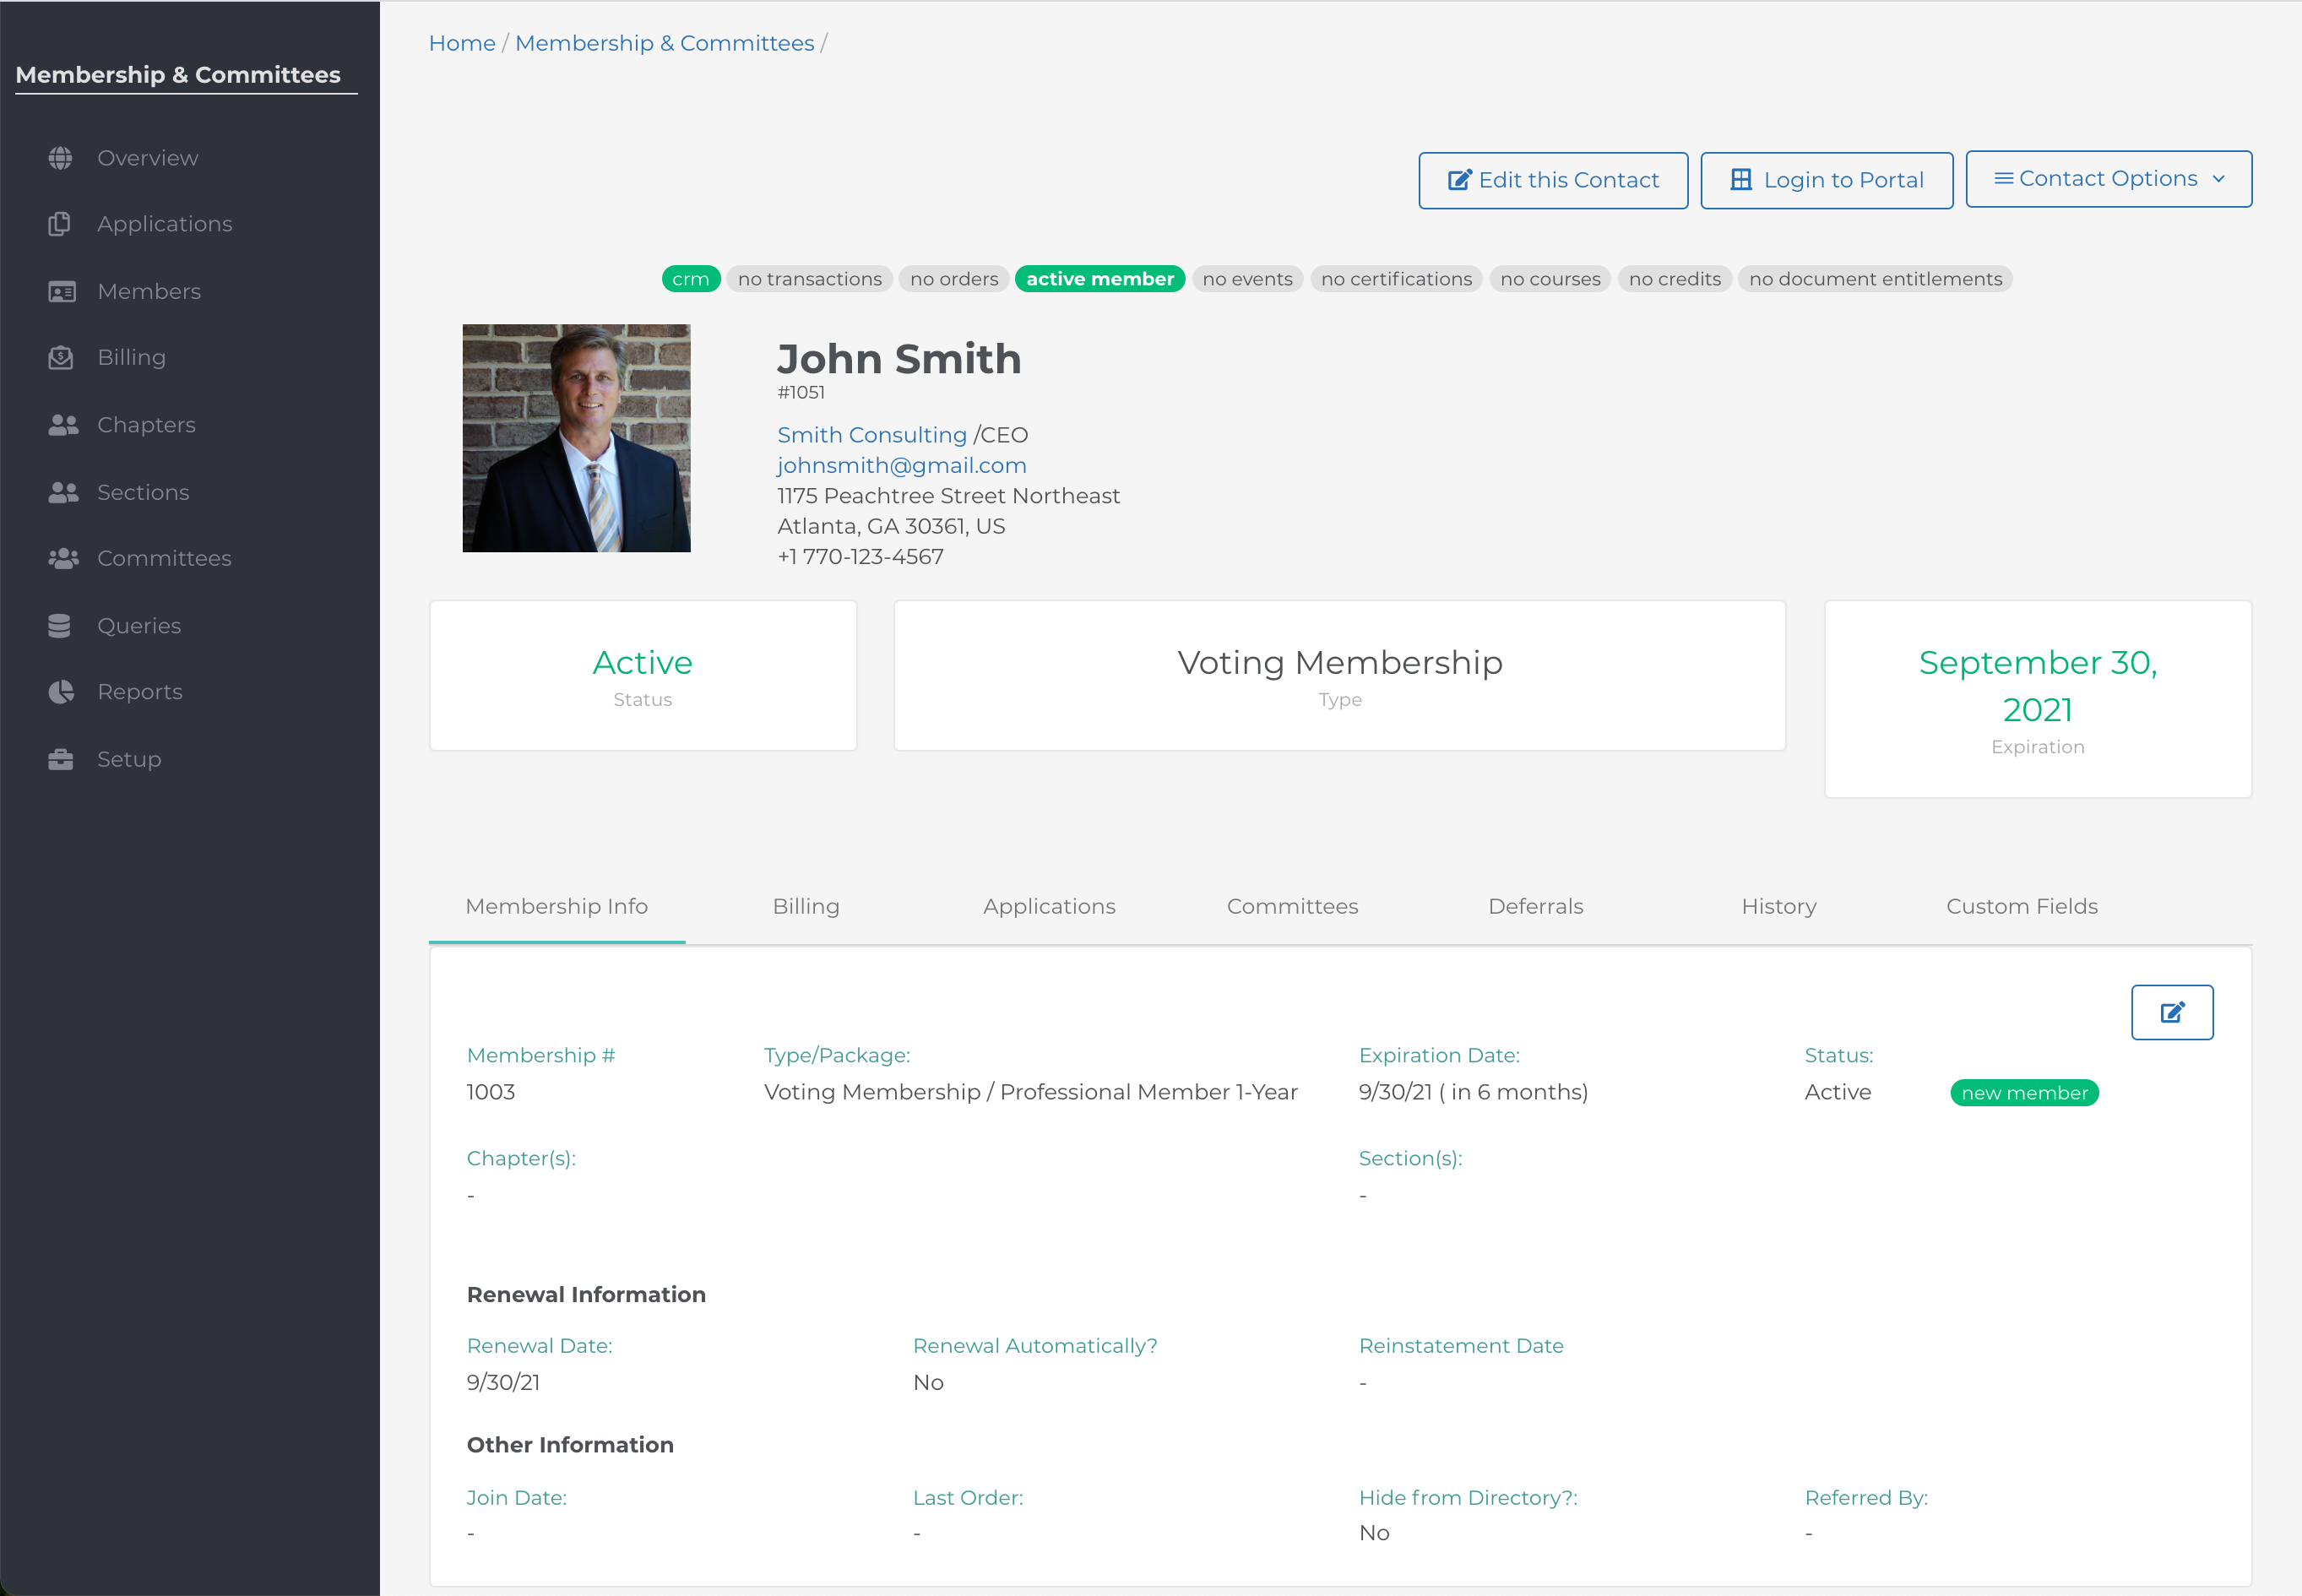Click the johnsmith@gmail.com email link

(x=901, y=465)
